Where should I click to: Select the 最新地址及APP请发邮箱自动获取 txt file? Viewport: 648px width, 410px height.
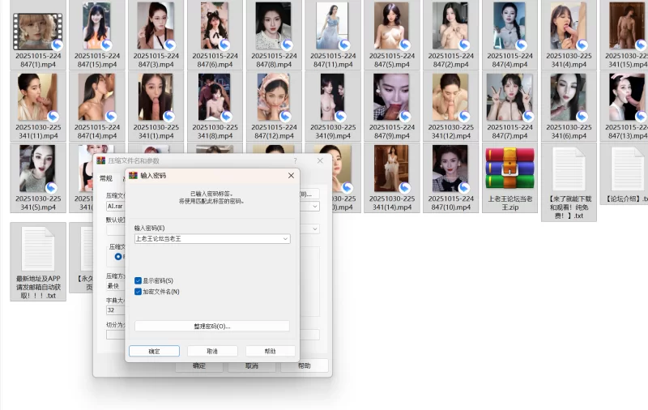click(x=38, y=261)
